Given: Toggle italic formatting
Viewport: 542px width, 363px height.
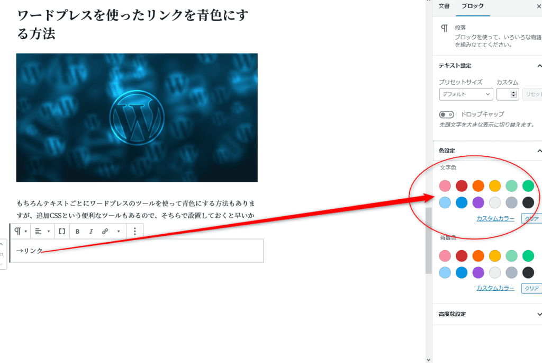Looking at the screenshot, I should [x=91, y=231].
